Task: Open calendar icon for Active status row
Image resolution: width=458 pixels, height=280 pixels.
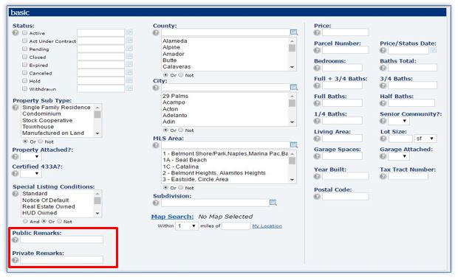Action: (130, 32)
